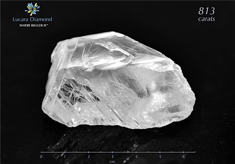Click the end tick of ruler line
235x164 pixels.
coord(195,152)
